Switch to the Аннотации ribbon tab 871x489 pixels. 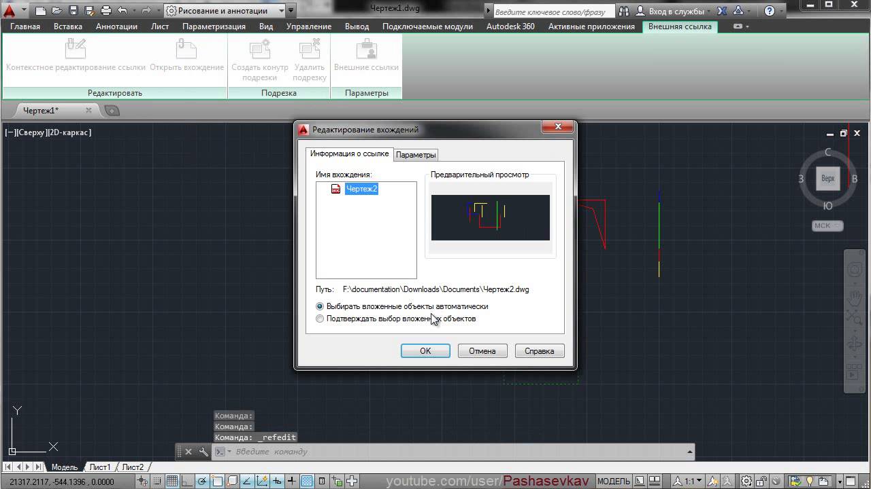click(x=116, y=26)
